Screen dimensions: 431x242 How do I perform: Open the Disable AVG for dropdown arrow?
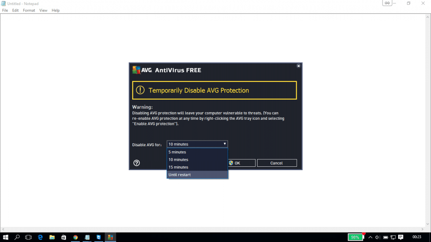pos(224,144)
